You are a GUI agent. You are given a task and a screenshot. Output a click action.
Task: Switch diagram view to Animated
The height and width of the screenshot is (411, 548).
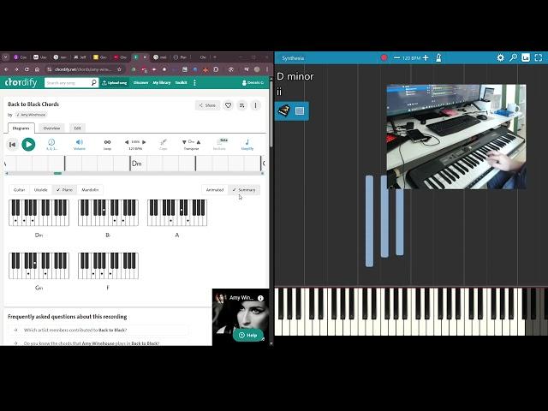[215, 190]
